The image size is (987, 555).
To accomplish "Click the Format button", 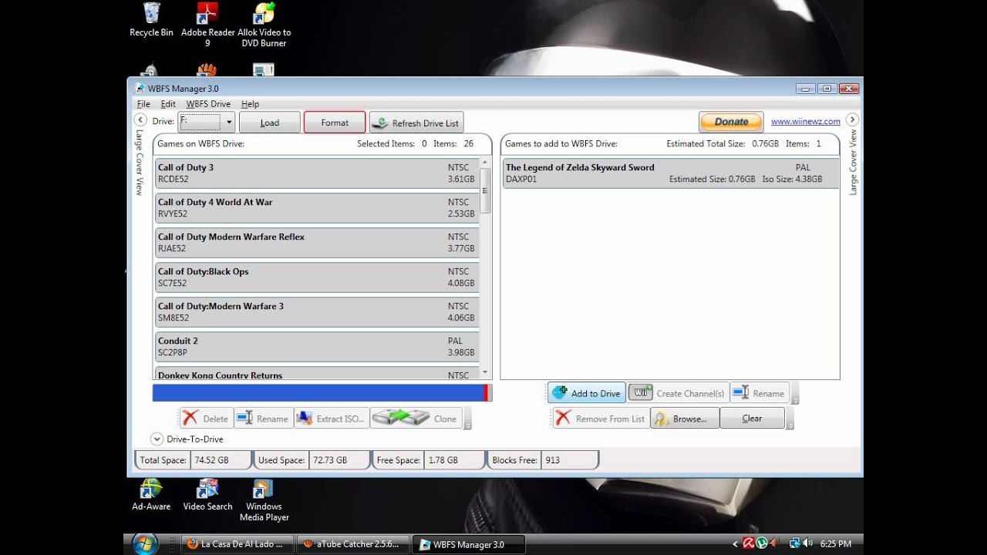I will click(x=335, y=123).
